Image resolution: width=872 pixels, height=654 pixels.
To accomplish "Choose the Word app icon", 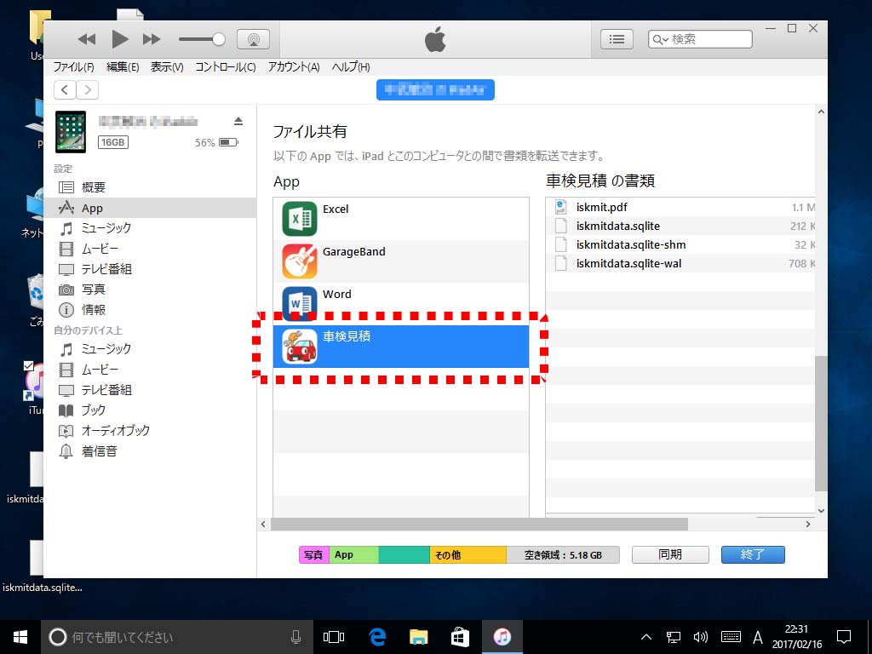I will 300,304.
